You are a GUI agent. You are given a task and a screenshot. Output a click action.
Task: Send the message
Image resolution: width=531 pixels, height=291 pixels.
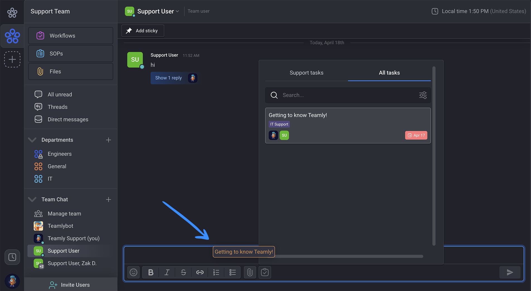click(x=510, y=272)
